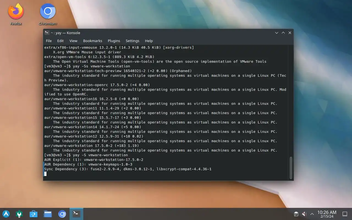Open the Bookmarks menu
The width and height of the screenshot is (352, 220).
point(93,41)
